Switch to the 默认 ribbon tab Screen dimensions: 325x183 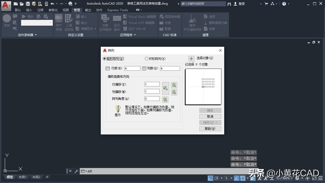point(18,10)
